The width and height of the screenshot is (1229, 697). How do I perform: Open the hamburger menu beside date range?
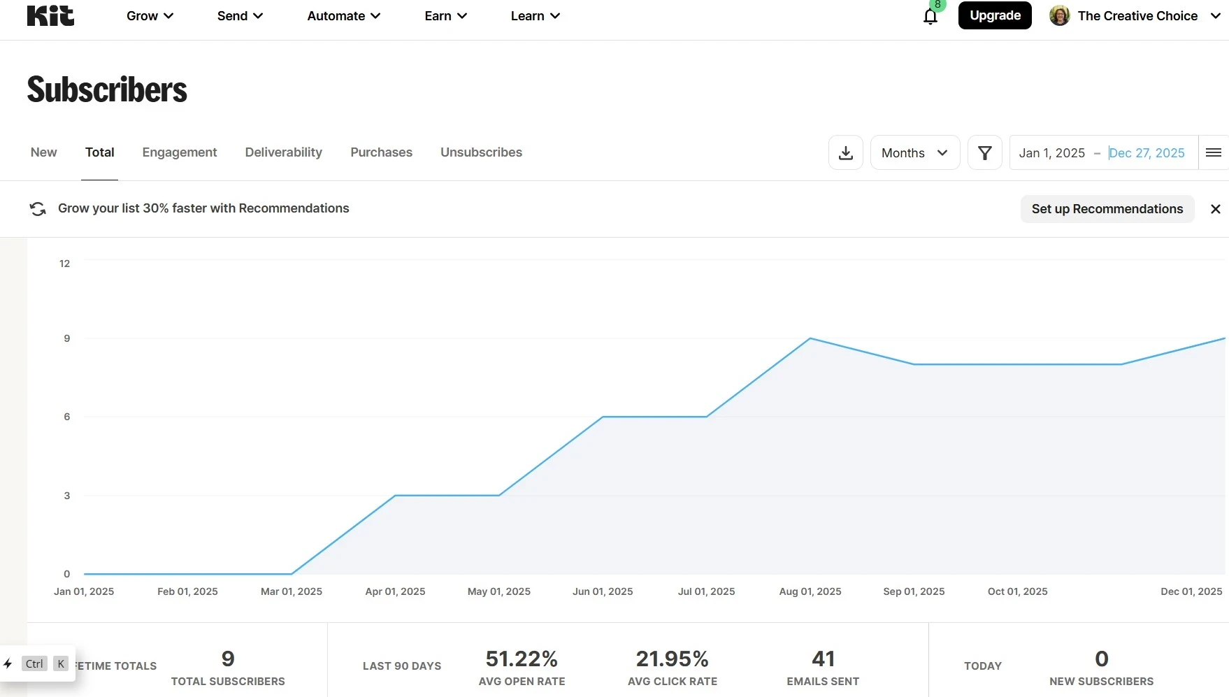1213,152
